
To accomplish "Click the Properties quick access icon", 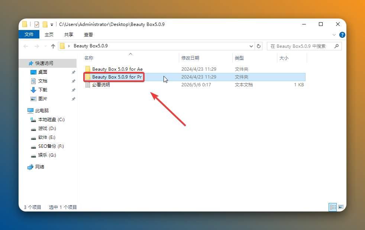I will (x=36, y=24).
